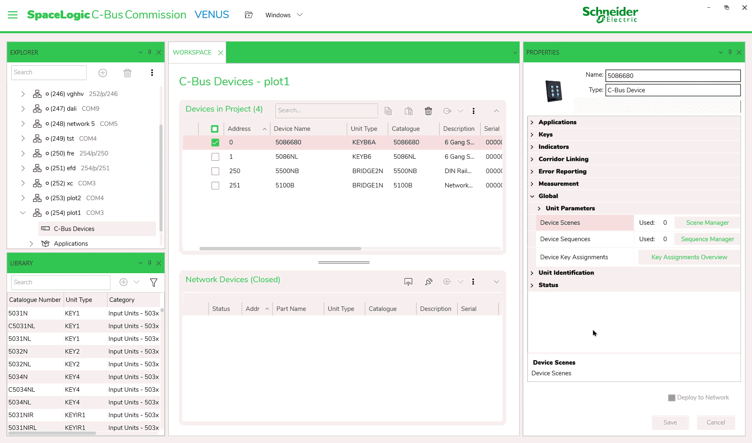This screenshot has width=752, height=443.
Task: Click network icon of (254) plot1
Action: pos(37,213)
